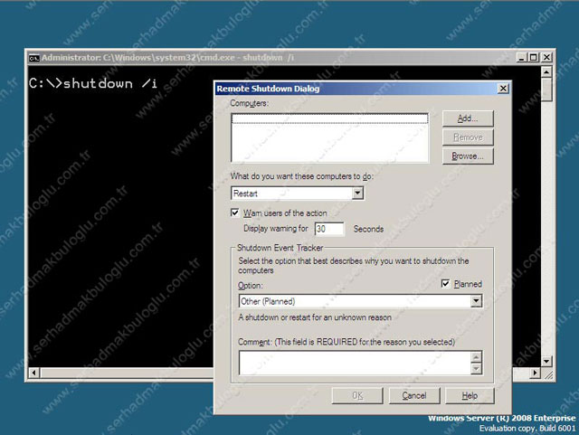This screenshot has height=435, width=579.
Task: Open the Restart action dropdown
Action: 357,194
